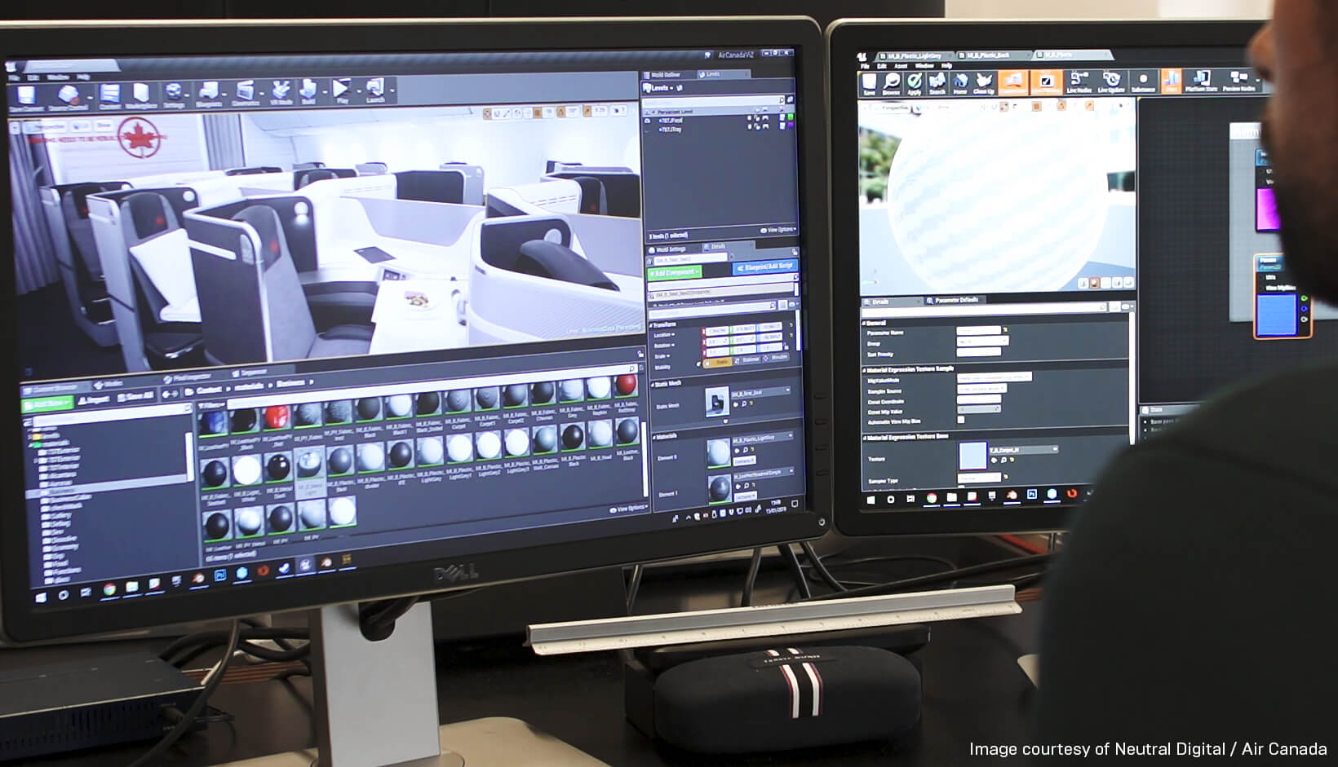The image size is (1338, 767).
Task: Click the Static Mesh thumbnail in the Details panel
Action: pyautogui.click(x=717, y=402)
